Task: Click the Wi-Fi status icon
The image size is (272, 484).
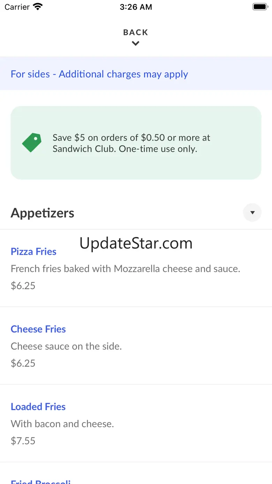Action: [37, 7]
